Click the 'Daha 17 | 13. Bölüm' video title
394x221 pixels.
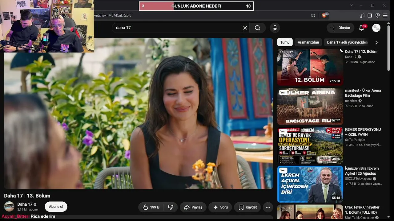pyautogui.click(x=27, y=196)
